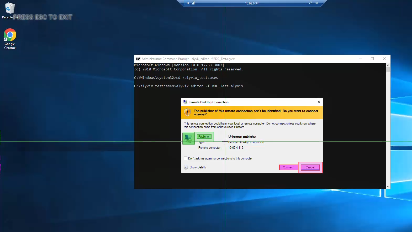Click the remote computer icon beside Publisher
Screen dimensions: 412x232
(x=188, y=138)
